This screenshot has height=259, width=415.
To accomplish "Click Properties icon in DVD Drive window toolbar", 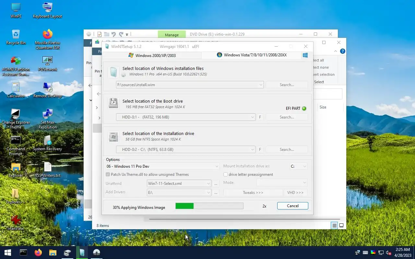I will pyautogui.click(x=100, y=34).
